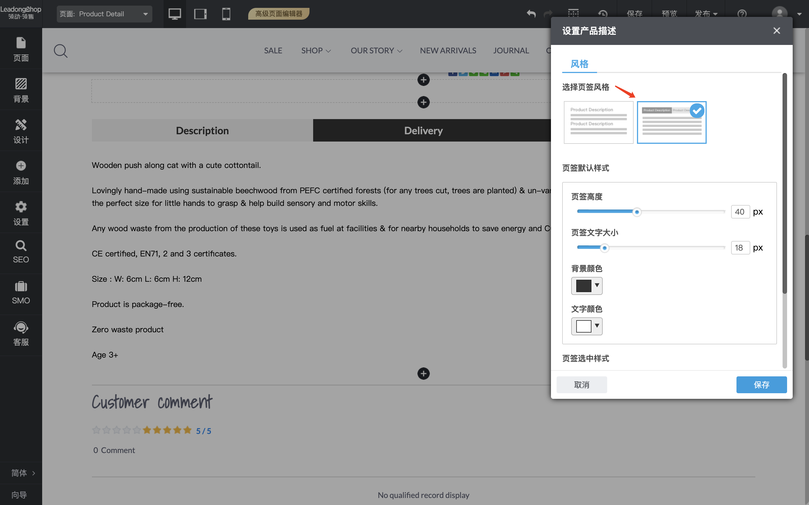
Task: Open the 背景 background panel
Action: coord(21,90)
